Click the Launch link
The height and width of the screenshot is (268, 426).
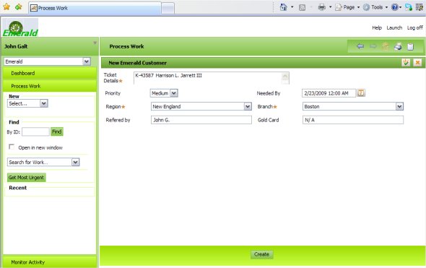pos(394,27)
